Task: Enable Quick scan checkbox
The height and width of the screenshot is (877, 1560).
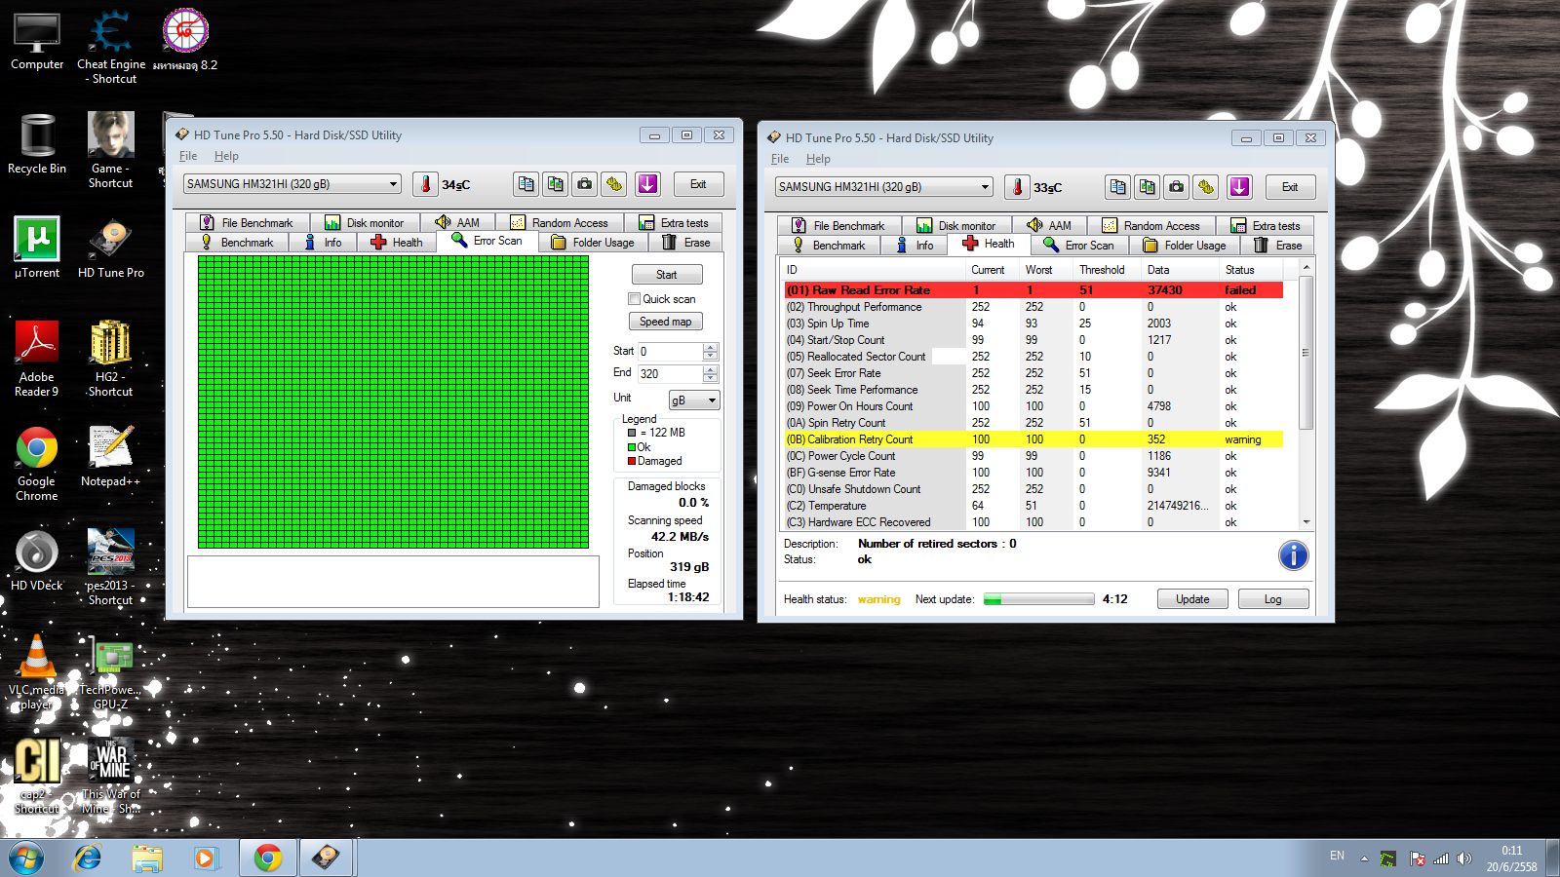Action: (635, 299)
